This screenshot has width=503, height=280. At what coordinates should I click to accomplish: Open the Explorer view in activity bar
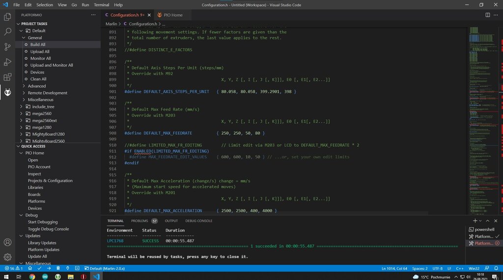7,17
